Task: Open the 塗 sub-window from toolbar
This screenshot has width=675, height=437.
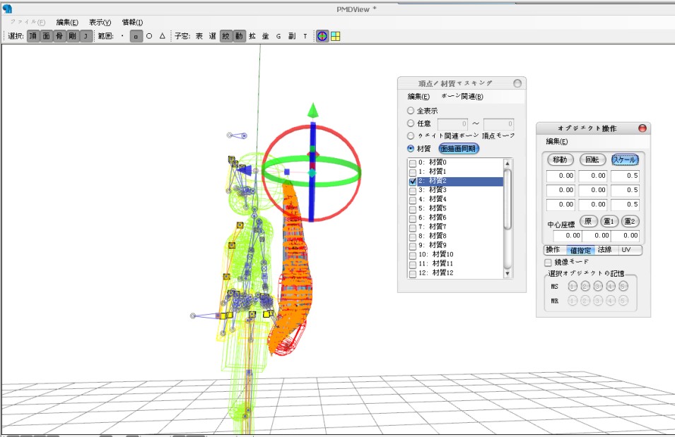Action: [266, 36]
